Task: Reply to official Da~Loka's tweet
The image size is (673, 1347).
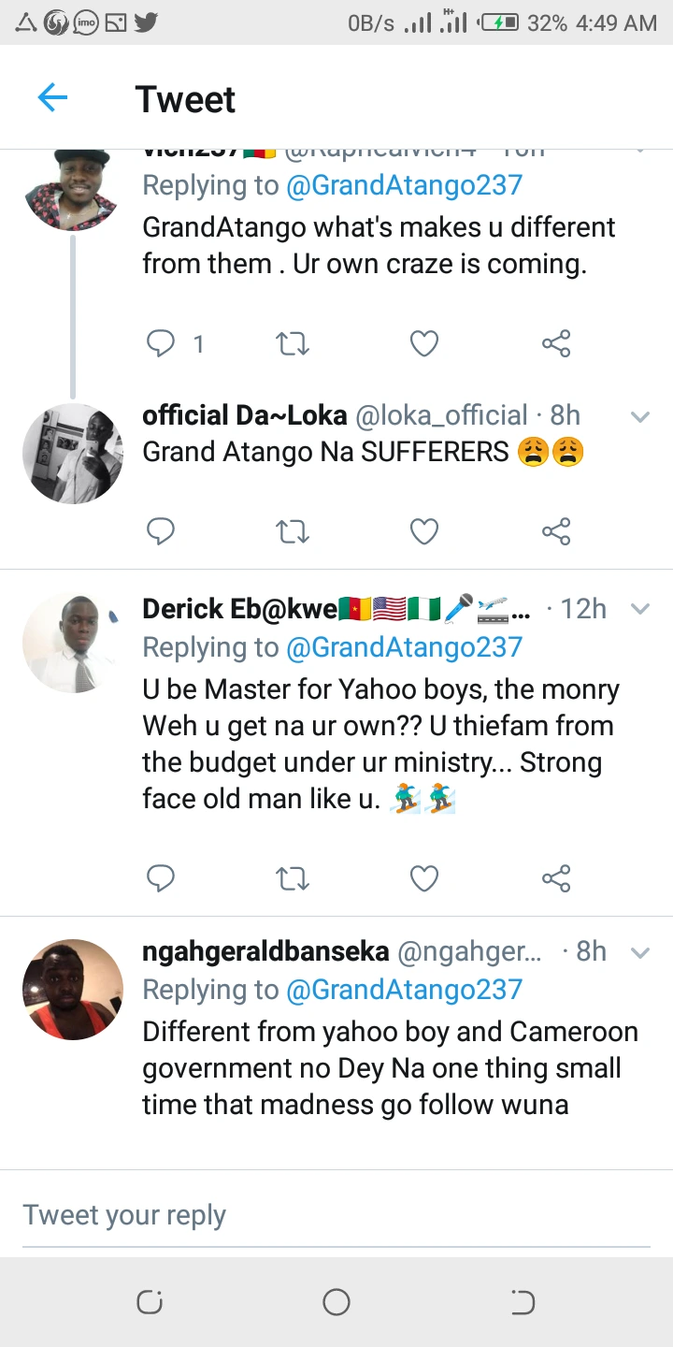Action: click(x=161, y=532)
